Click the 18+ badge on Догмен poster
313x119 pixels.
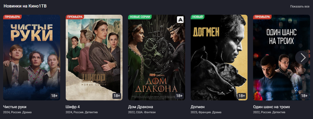click(x=242, y=96)
